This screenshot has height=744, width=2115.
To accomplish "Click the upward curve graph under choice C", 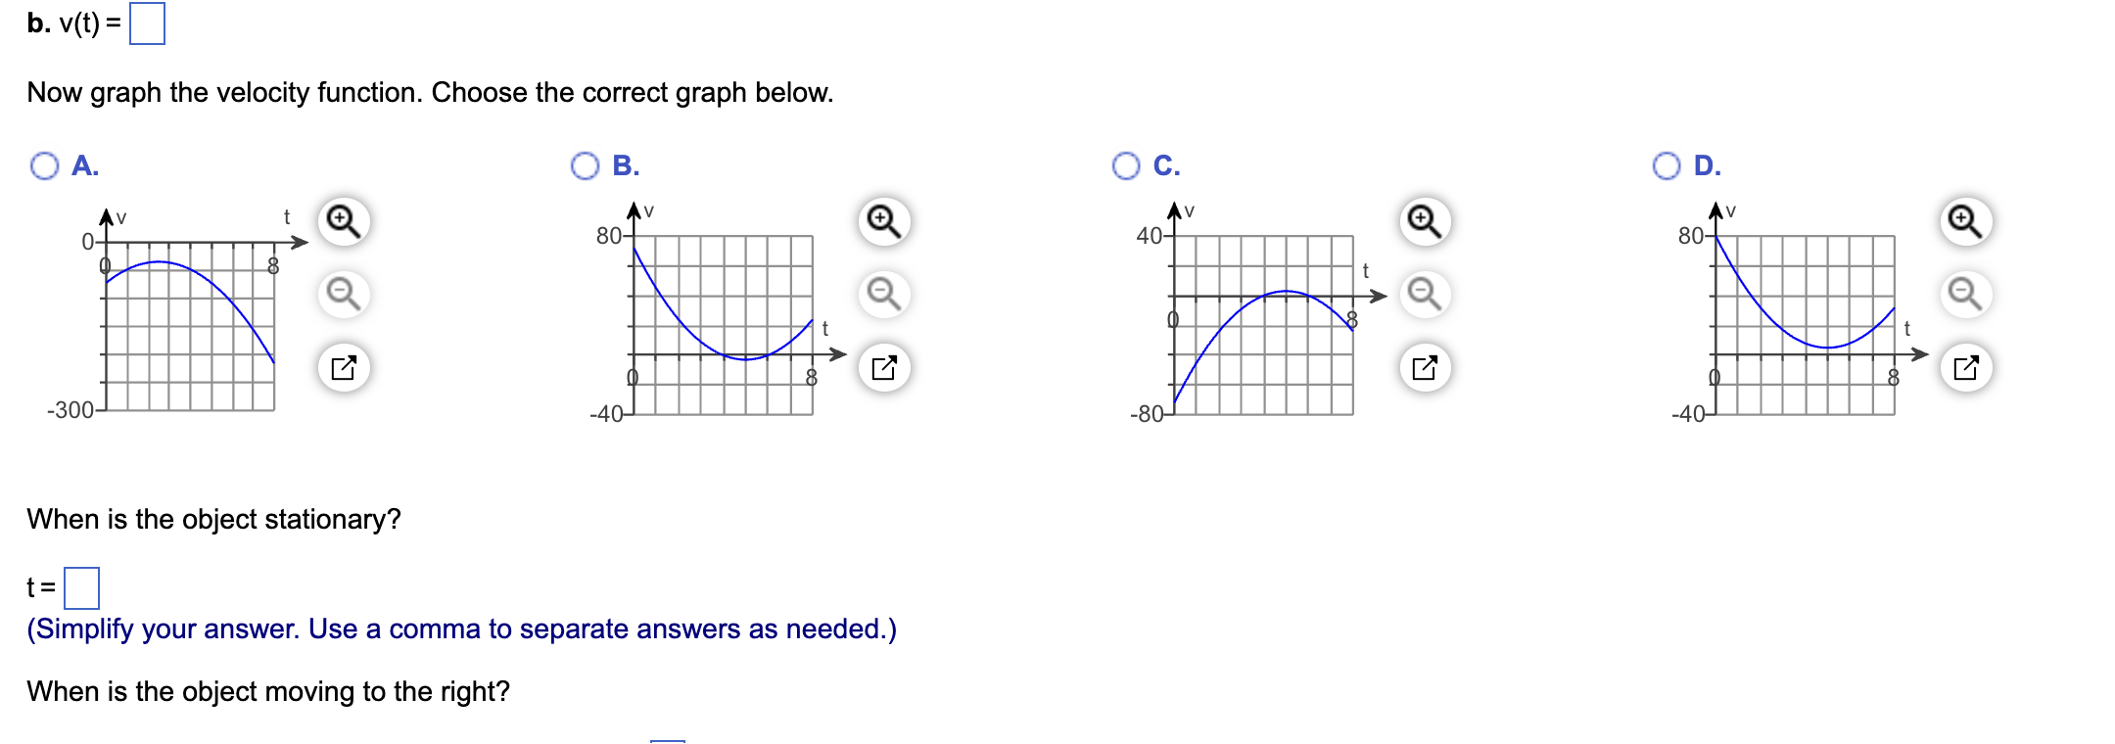I will [1263, 323].
